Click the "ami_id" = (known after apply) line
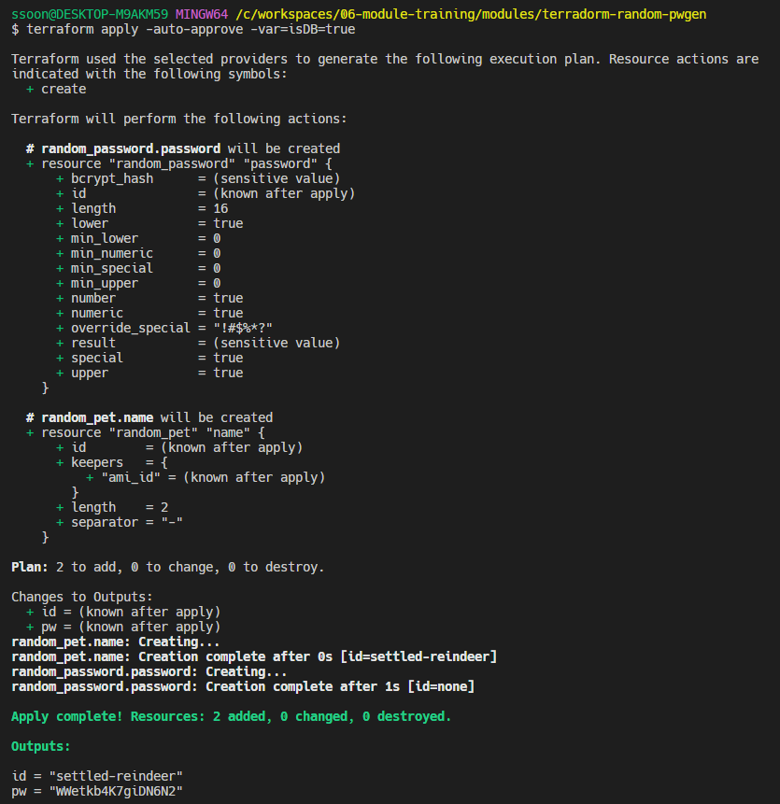The width and height of the screenshot is (780, 804). pyautogui.click(x=206, y=477)
